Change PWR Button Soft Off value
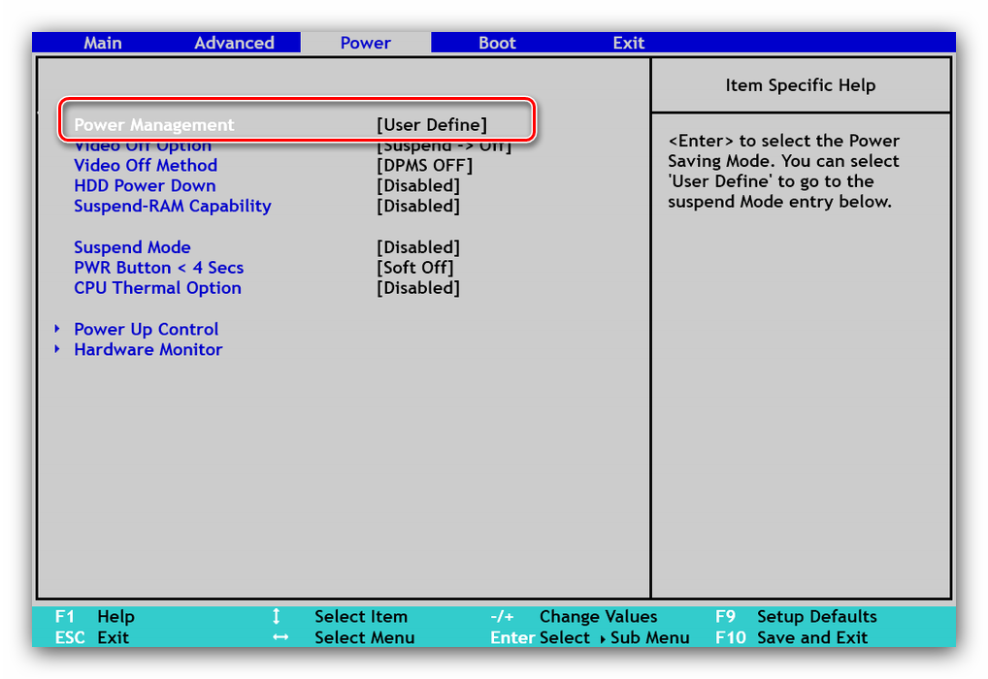 tap(414, 268)
